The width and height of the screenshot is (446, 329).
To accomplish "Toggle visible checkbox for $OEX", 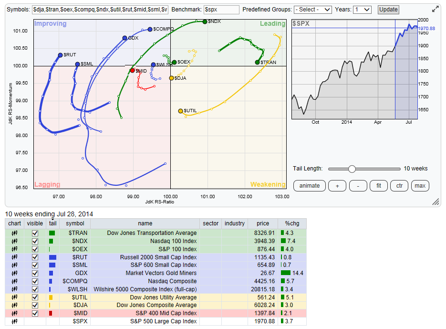I will pos(35,249).
